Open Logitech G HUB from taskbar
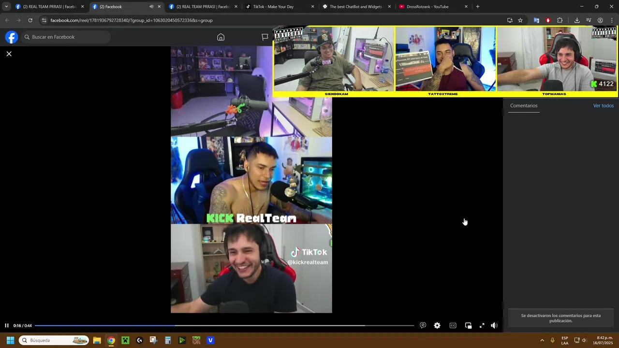 (139, 340)
